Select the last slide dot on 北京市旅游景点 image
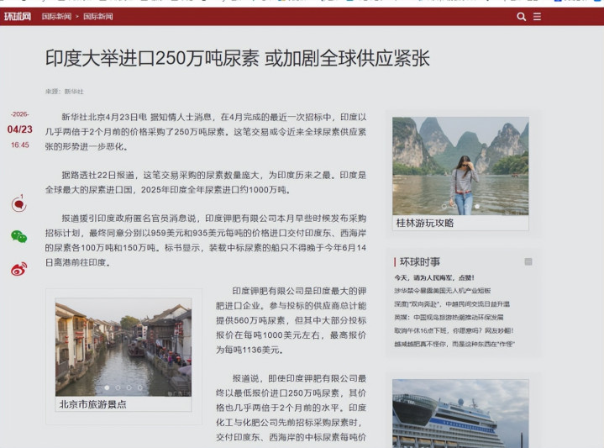 139,387
